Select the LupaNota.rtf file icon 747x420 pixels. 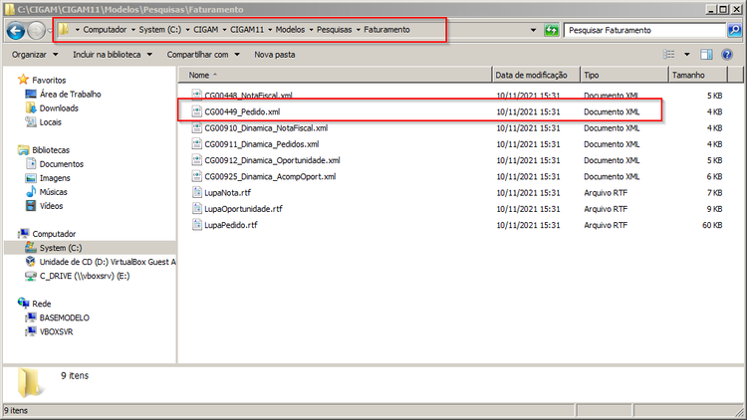pyautogui.click(x=197, y=192)
